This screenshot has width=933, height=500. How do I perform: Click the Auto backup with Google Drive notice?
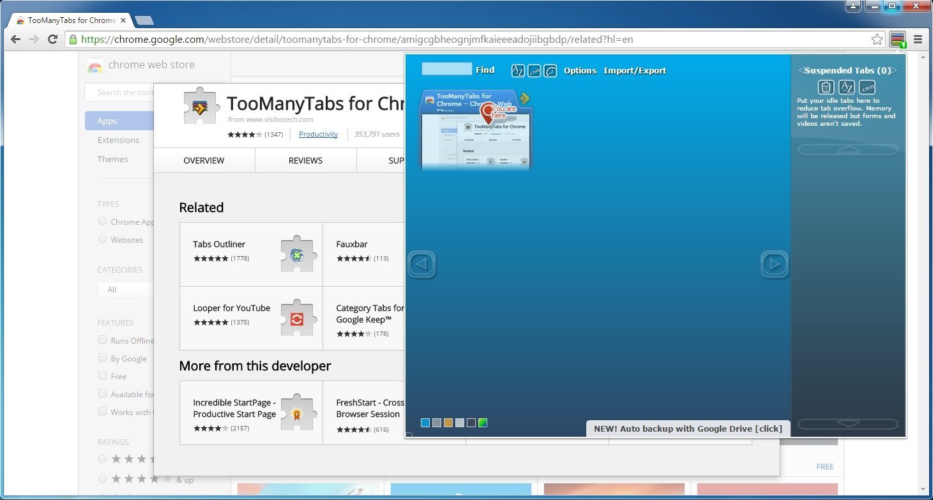pyautogui.click(x=688, y=428)
